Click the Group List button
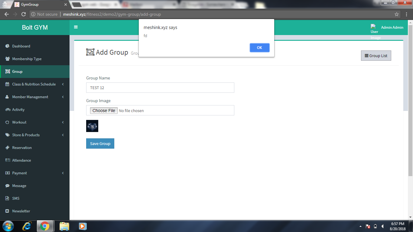 pyautogui.click(x=376, y=56)
